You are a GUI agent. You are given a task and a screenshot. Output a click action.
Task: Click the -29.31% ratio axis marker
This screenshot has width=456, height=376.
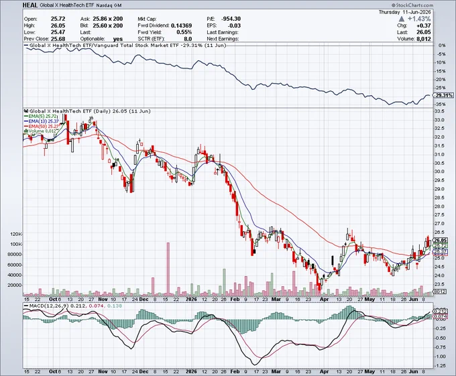coord(444,95)
